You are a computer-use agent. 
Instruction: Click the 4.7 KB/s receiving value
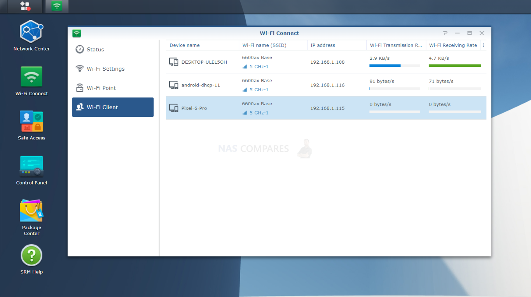pos(439,58)
